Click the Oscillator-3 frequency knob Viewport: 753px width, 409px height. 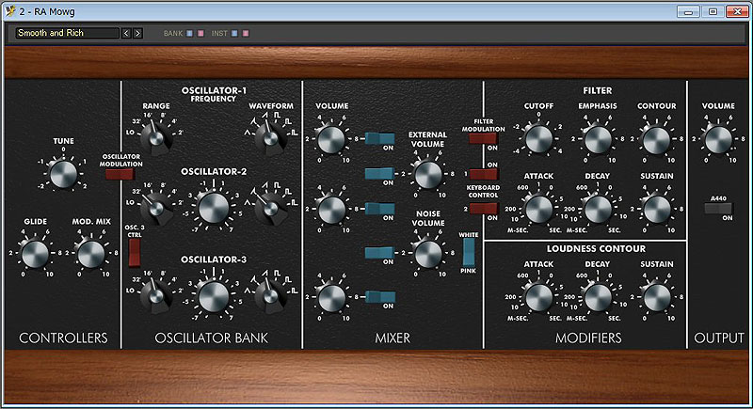pyautogui.click(x=214, y=296)
